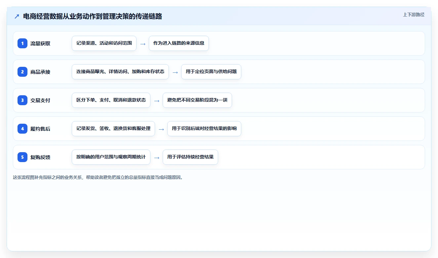Select the 复购反馈 stage label
The height and width of the screenshot is (258, 438).
[40, 157]
